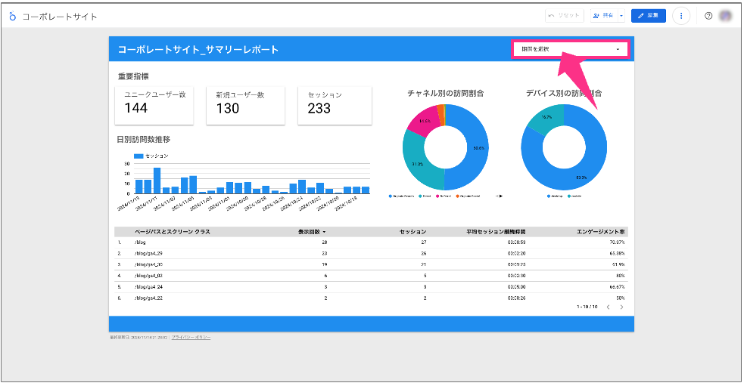This screenshot has height=386, width=744.
Task: Select the /blog table row
Action: (371, 242)
